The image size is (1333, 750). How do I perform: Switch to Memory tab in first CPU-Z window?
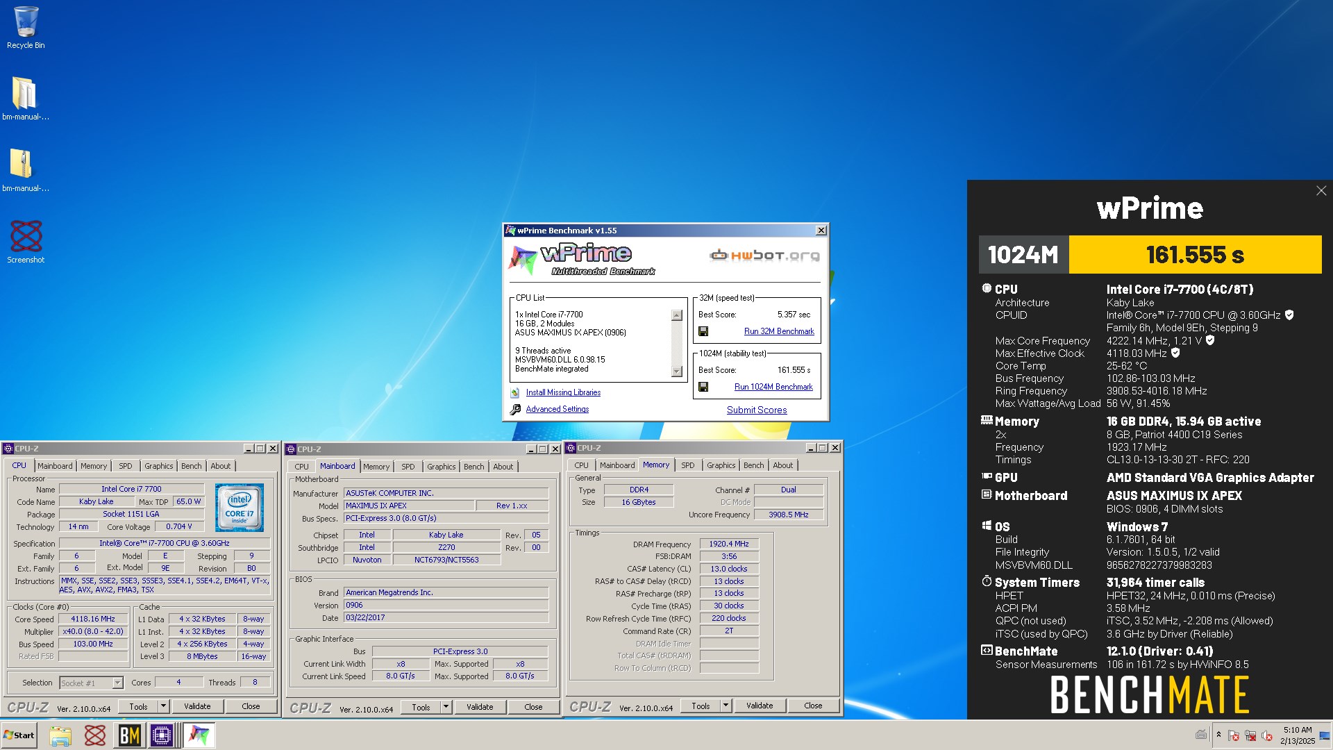point(94,466)
